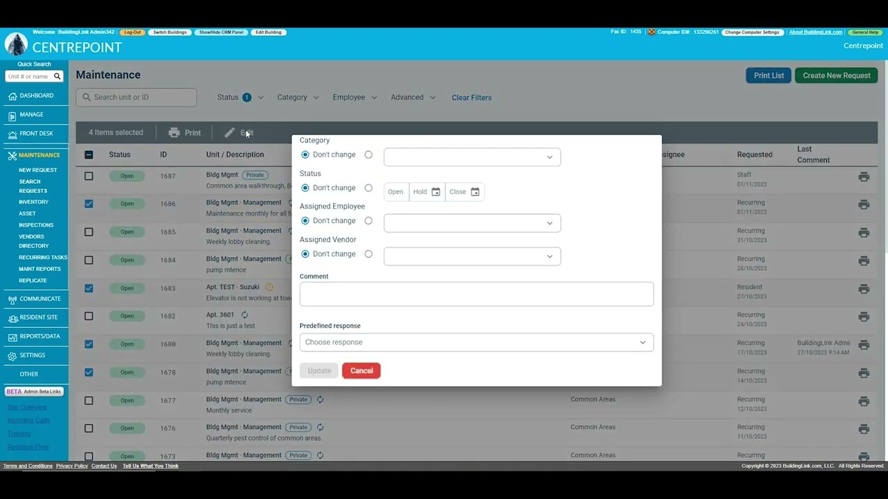Open New Request in sidebar
Screen dimensions: 888x499
[38, 170]
